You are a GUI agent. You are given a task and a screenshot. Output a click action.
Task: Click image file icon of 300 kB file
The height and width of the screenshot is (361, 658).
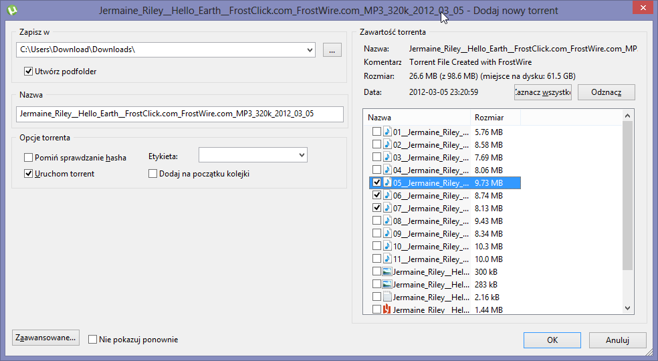[x=387, y=271]
